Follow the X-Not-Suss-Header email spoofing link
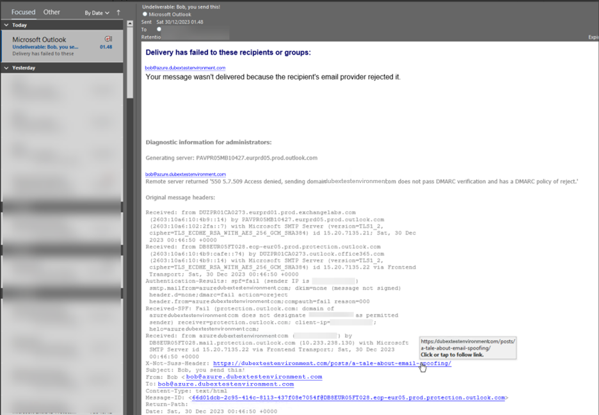 tap(332, 363)
